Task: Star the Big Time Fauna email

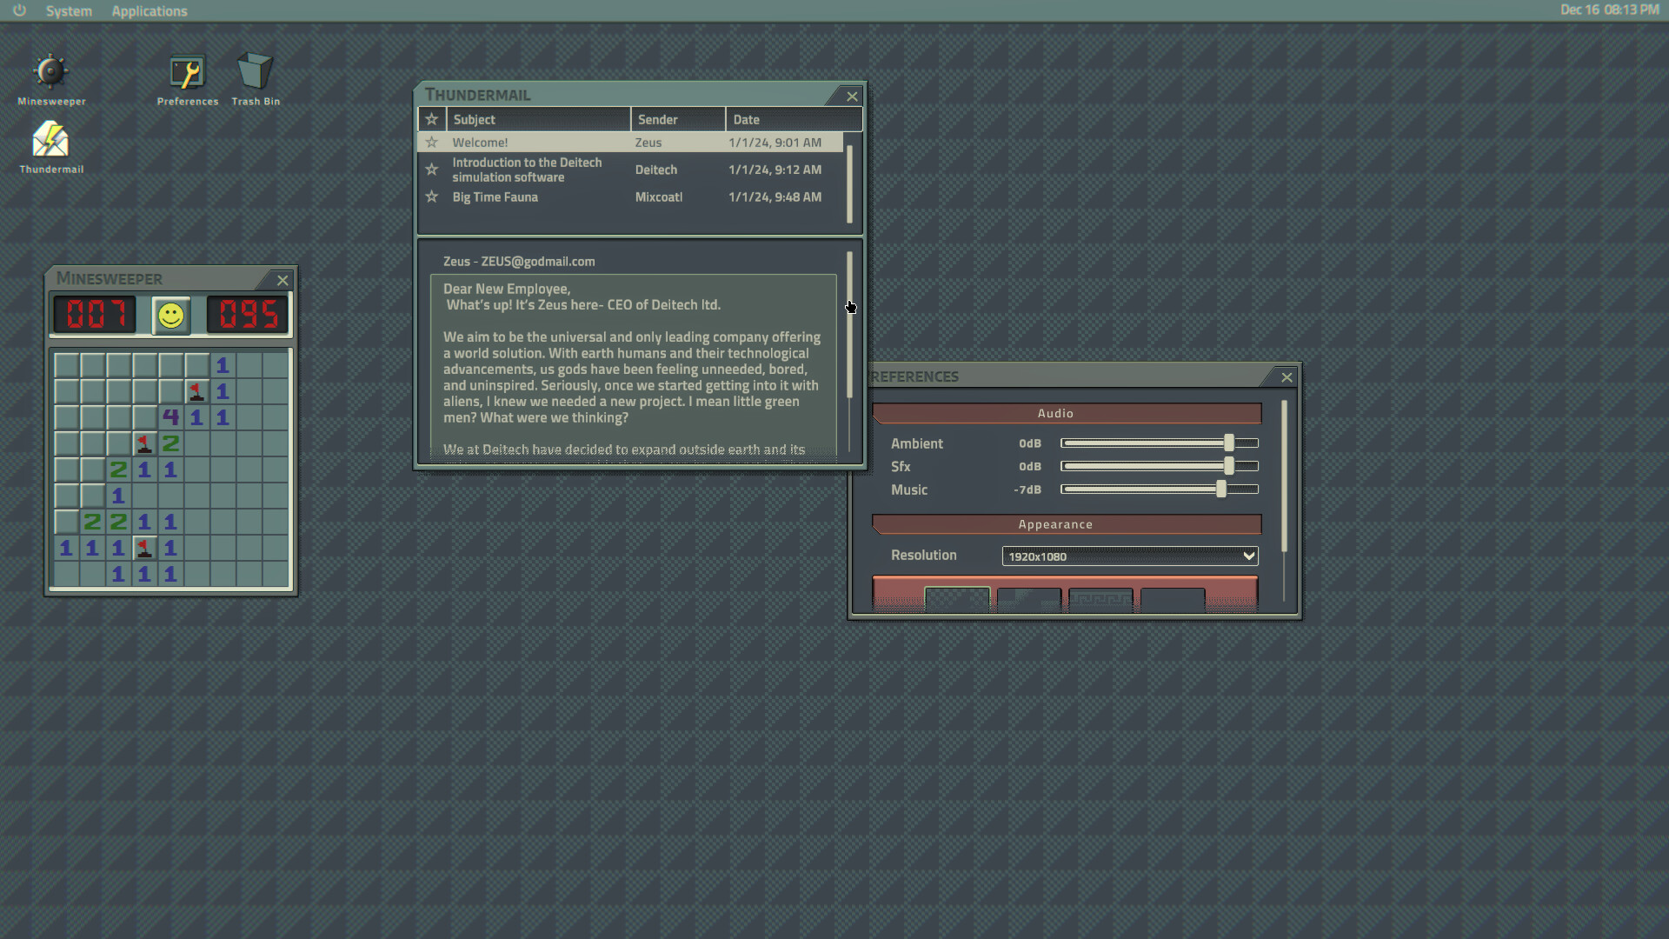Action: tap(431, 197)
